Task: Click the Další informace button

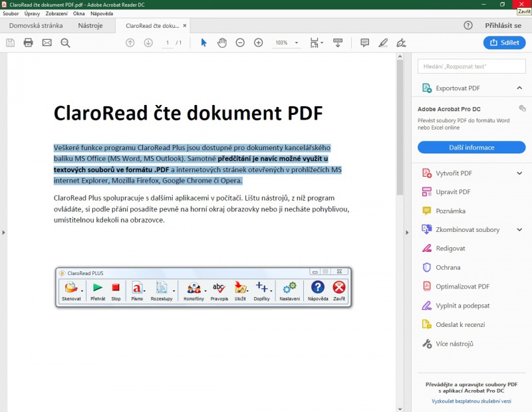Action: pos(471,148)
